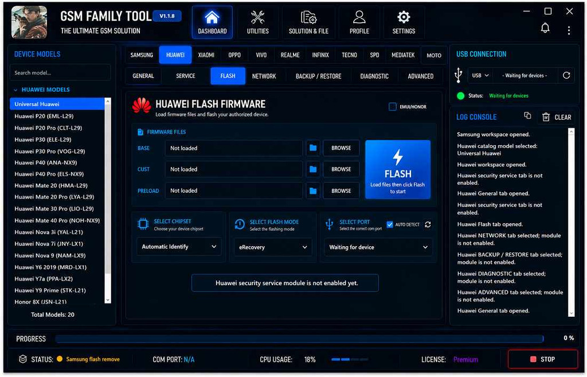Open the USB connection type dropdown
Image resolution: width=587 pixels, height=377 pixels.
click(480, 75)
